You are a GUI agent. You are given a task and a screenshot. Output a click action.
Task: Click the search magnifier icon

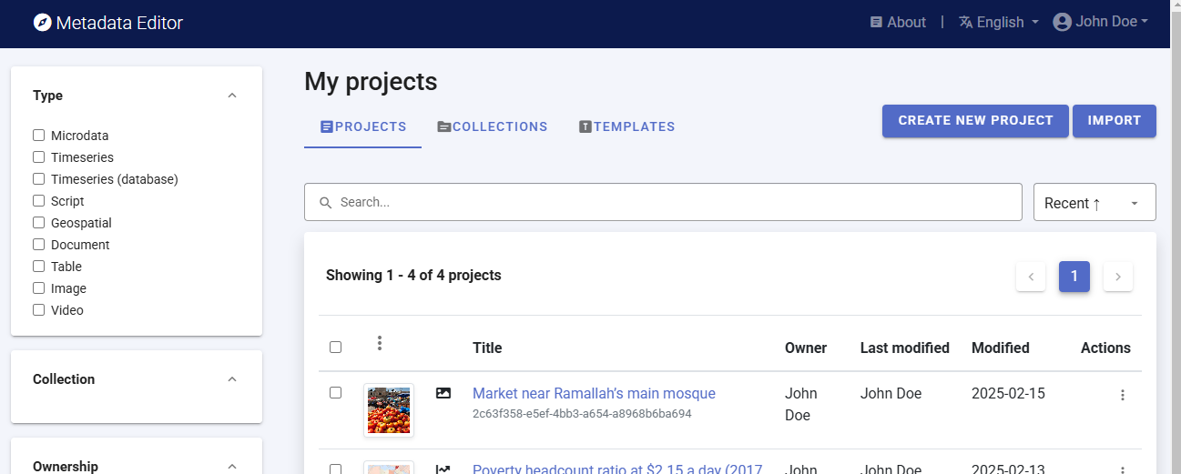tap(325, 203)
